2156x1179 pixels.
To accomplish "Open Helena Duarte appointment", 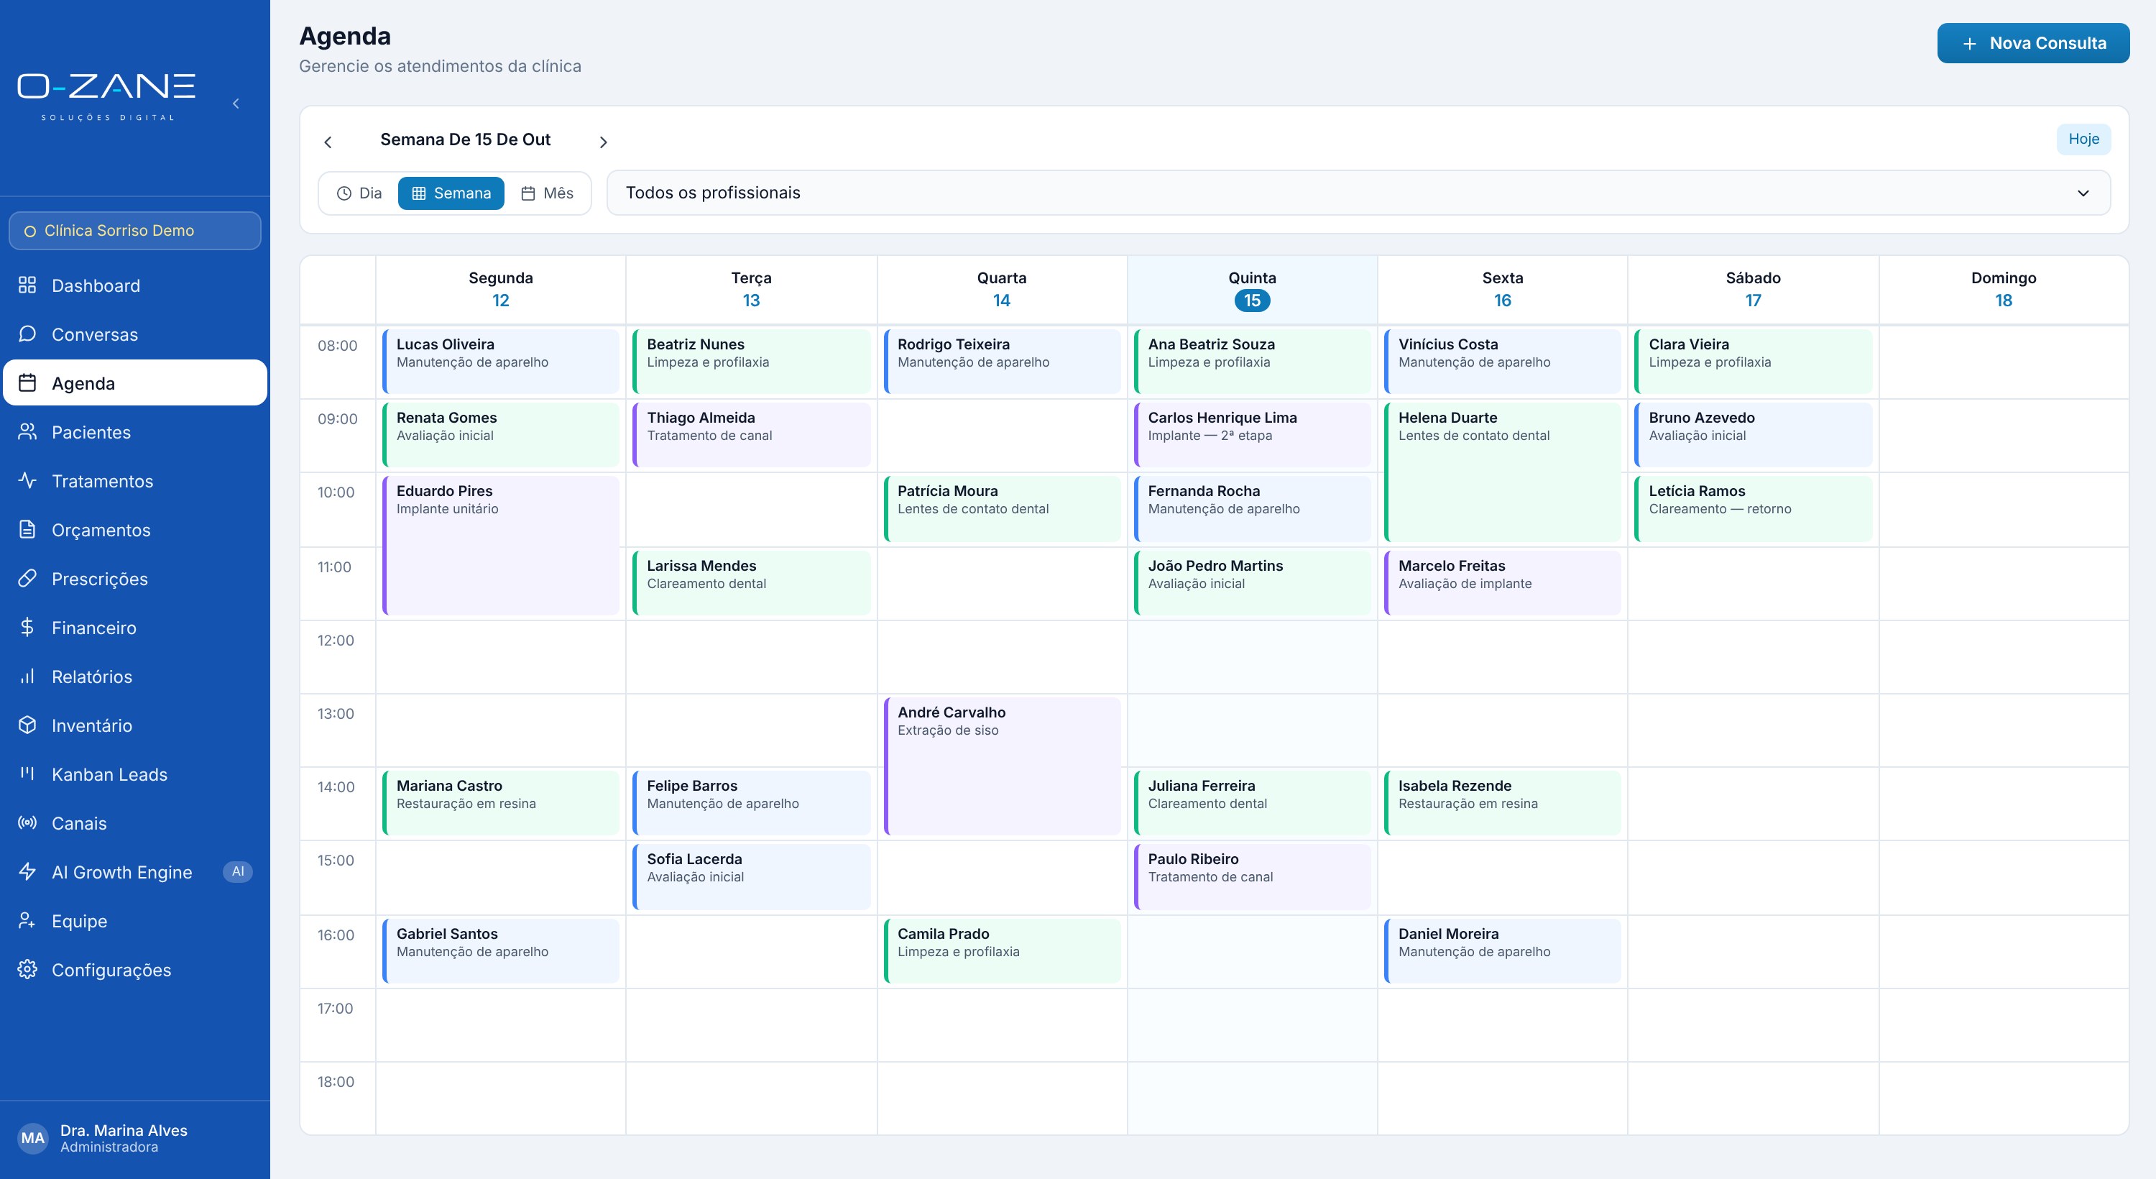I will (1502, 472).
